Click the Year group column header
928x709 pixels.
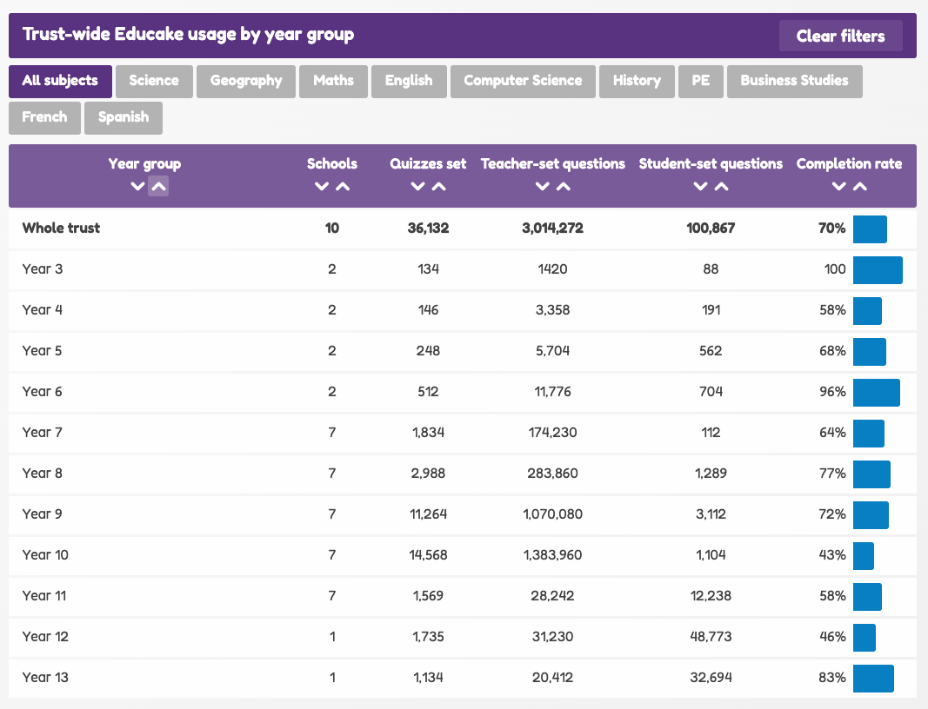coord(144,164)
